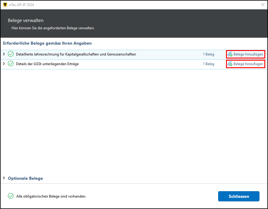Expand the Details der GGSt row chevron
Viewport: 268px width, 209px height.
[x=4, y=64]
